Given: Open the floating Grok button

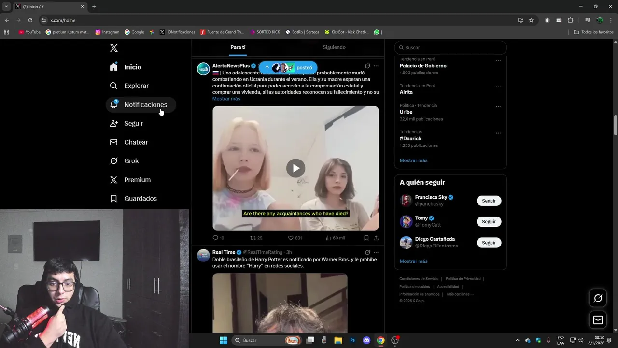Looking at the screenshot, I should point(598,298).
